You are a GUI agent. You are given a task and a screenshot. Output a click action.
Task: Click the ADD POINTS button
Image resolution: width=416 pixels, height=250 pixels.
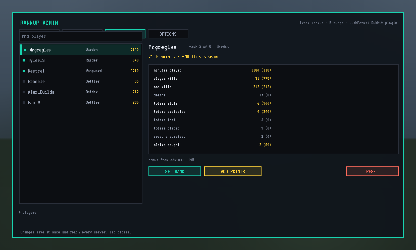pos(233,171)
